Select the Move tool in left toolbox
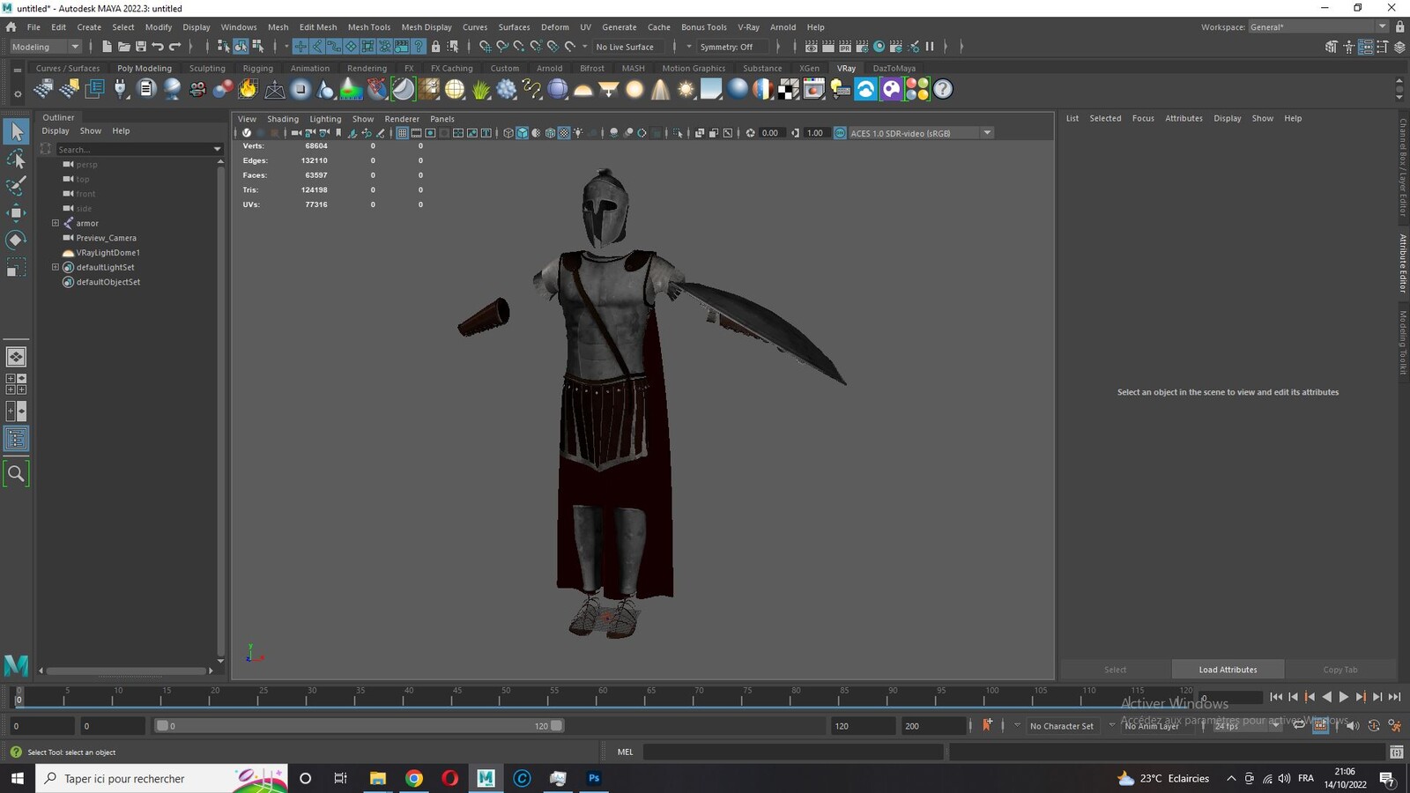 point(16,212)
